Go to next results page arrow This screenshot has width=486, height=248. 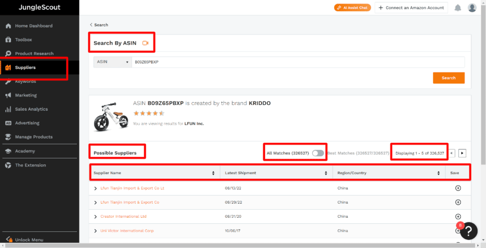point(462,153)
